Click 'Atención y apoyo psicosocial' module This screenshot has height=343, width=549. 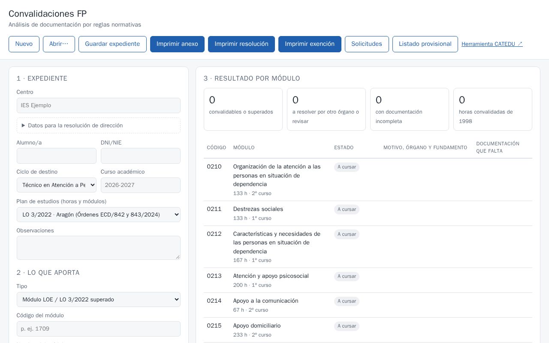[271, 276]
